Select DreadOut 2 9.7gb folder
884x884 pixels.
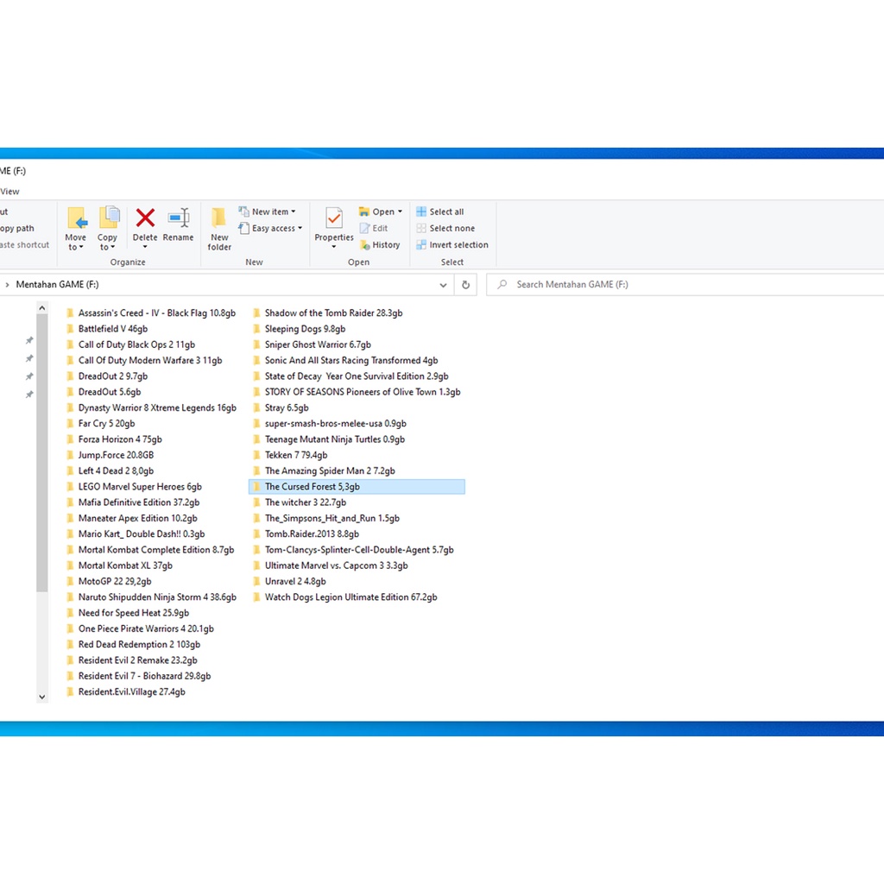click(107, 376)
